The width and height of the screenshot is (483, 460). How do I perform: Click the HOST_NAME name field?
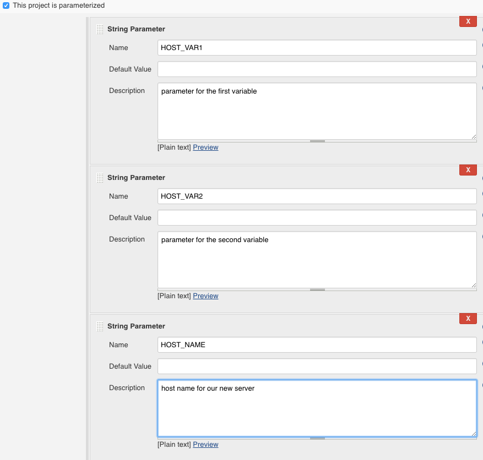pyautogui.click(x=317, y=345)
